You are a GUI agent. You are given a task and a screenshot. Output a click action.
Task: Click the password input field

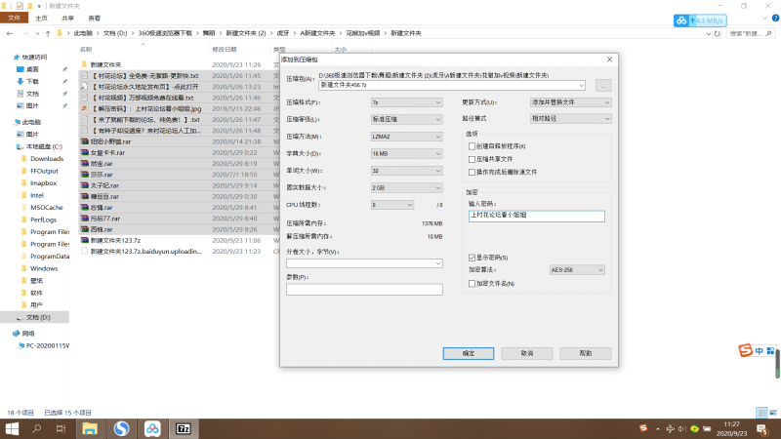[536, 214]
